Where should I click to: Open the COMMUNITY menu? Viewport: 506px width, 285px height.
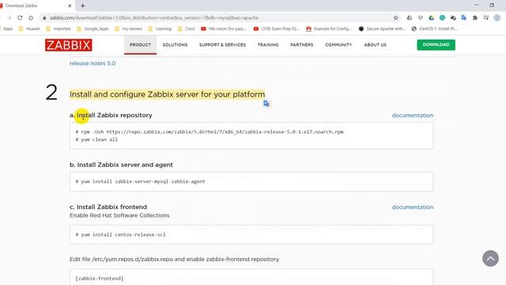(x=338, y=45)
